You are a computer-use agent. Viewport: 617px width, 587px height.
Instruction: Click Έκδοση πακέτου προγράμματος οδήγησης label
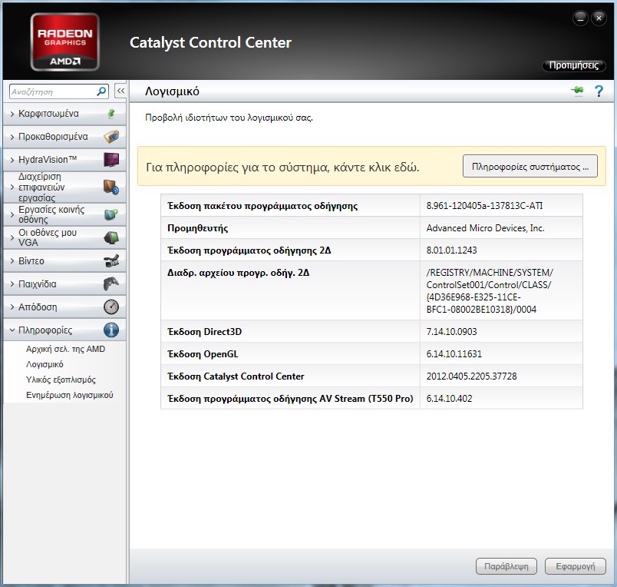tap(262, 206)
